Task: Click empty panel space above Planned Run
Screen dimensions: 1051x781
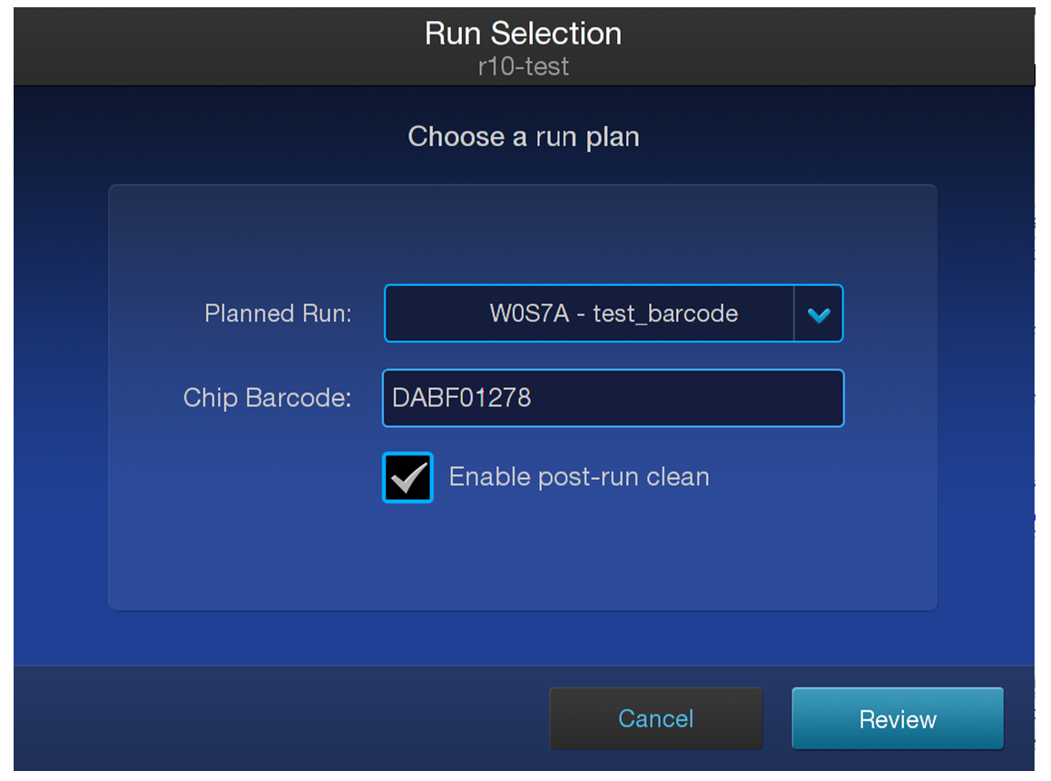Action: tap(522, 234)
